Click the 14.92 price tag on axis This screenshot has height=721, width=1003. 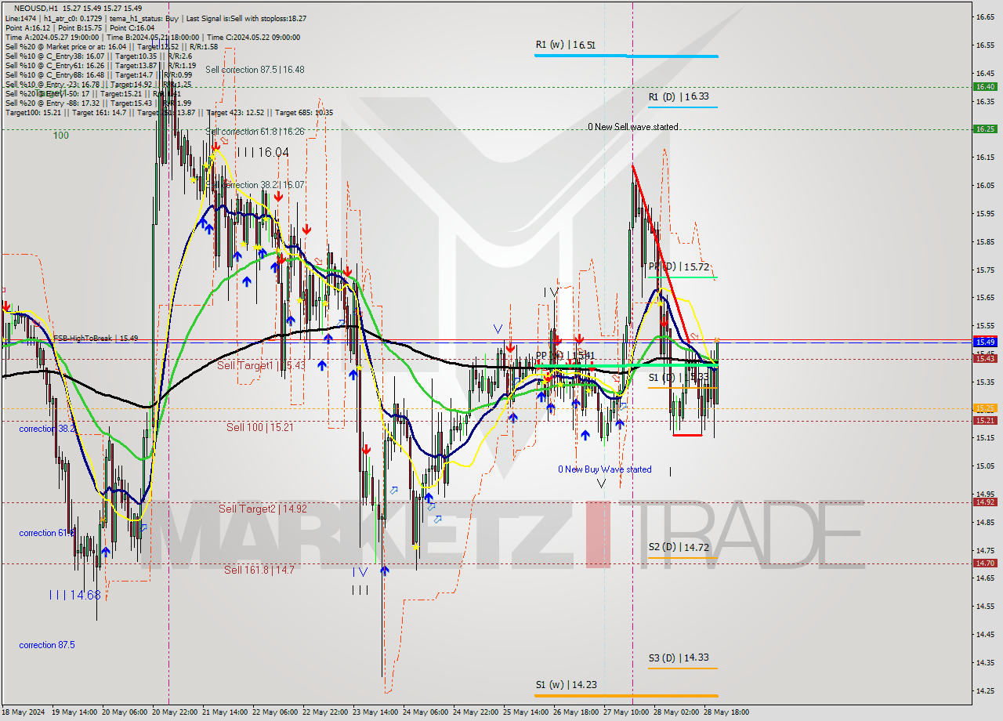pos(985,502)
